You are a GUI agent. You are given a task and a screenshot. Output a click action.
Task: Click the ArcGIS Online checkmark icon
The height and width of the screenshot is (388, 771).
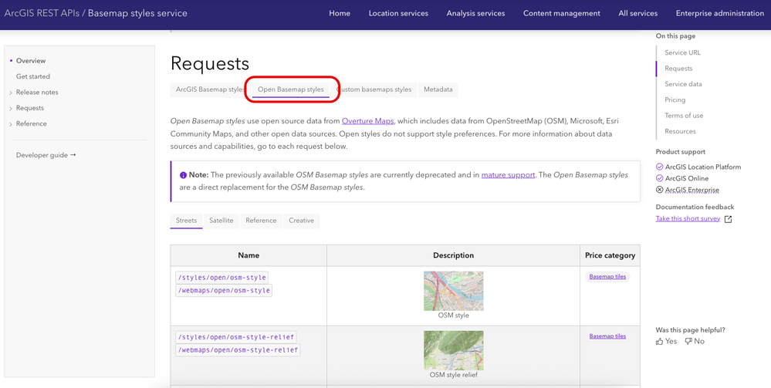pyautogui.click(x=659, y=178)
